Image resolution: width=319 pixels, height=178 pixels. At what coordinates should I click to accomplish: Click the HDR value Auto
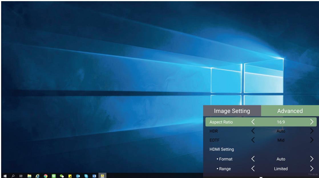(x=281, y=131)
